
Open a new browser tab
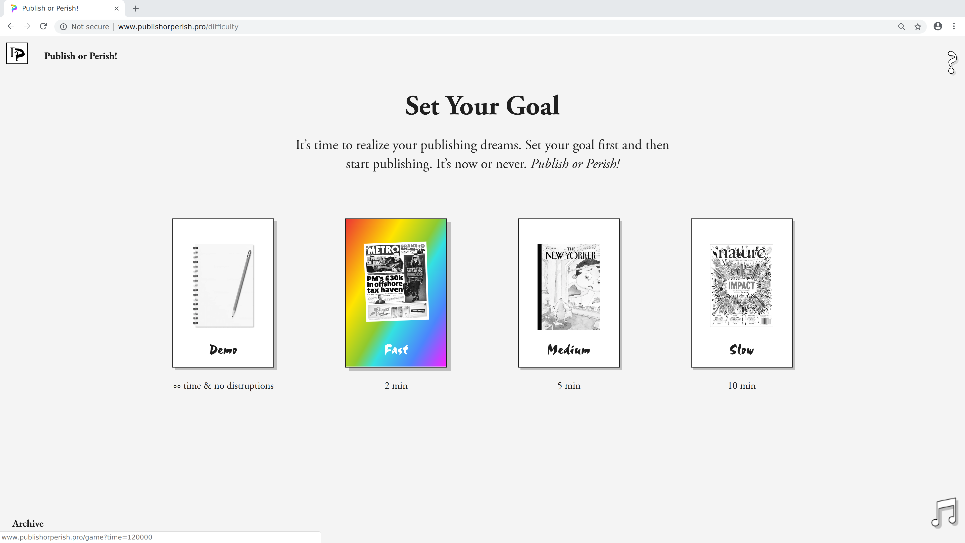click(136, 8)
